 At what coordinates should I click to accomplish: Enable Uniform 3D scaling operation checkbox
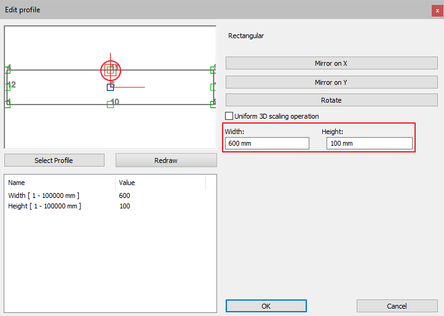point(229,116)
